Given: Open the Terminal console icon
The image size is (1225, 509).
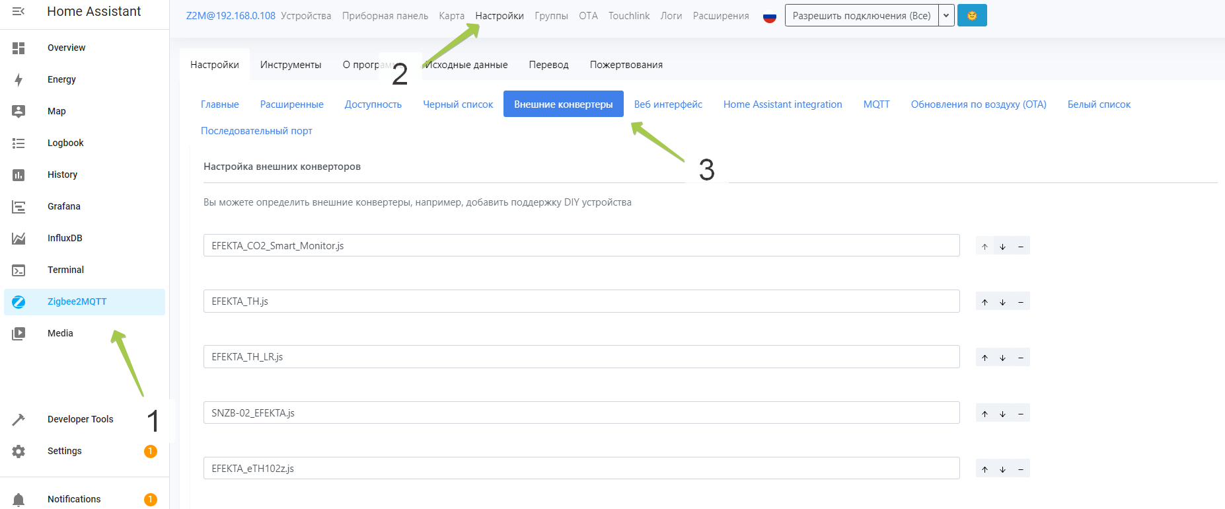Looking at the screenshot, I should click(19, 270).
